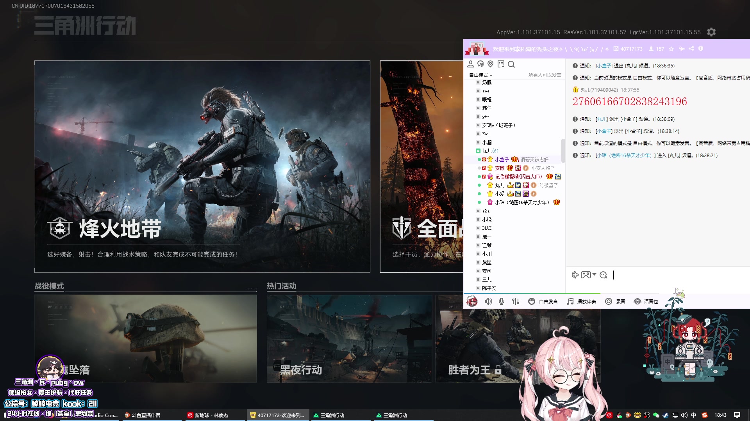Click Steam icon in system tray

click(x=665, y=415)
